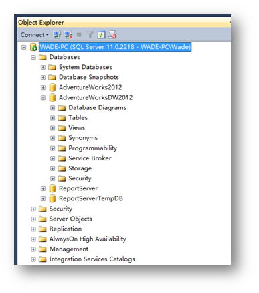Click the Disconnect server icon
This screenshot has width=259, height=293.
[x=68, y=35]
